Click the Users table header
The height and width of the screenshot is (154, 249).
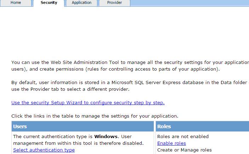[82, 126]
